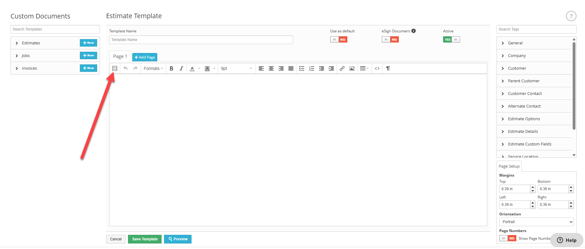Screen dimensions: 585x249
Task: Click the Search Templates field
Action: tap(55, 29)
